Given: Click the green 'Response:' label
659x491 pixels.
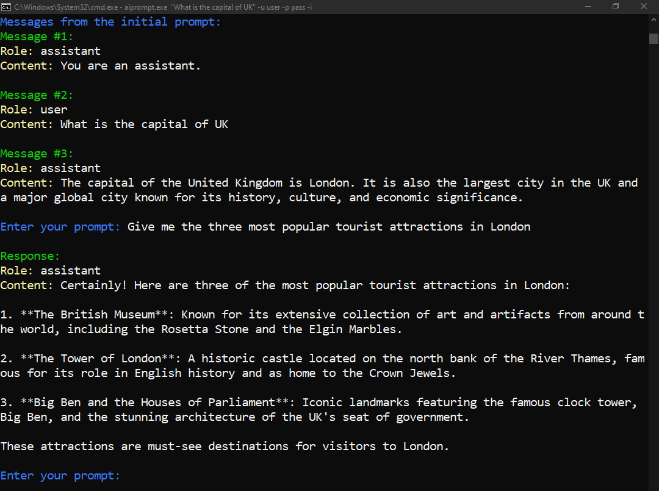Looking at the screenshot, I should pos(30,256).
